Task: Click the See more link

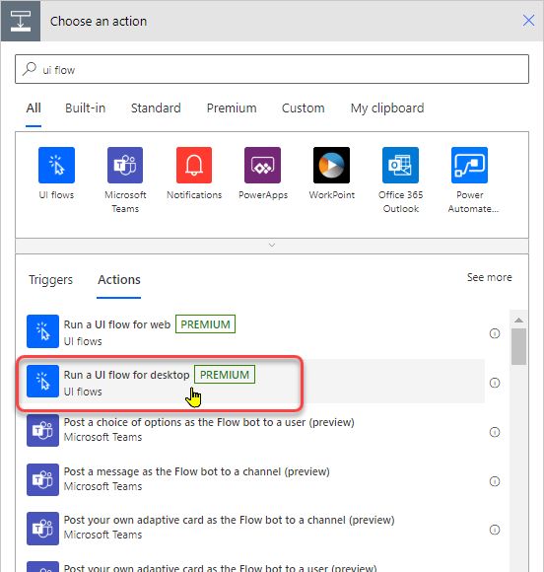Action: pos(490,277)
